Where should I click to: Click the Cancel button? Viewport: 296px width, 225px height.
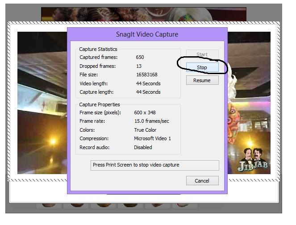tap(202, 181)
